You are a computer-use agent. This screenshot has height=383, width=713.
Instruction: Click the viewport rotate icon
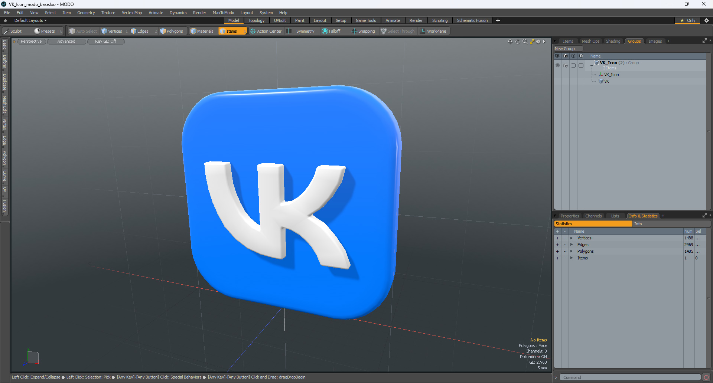[x=518, y=42]
